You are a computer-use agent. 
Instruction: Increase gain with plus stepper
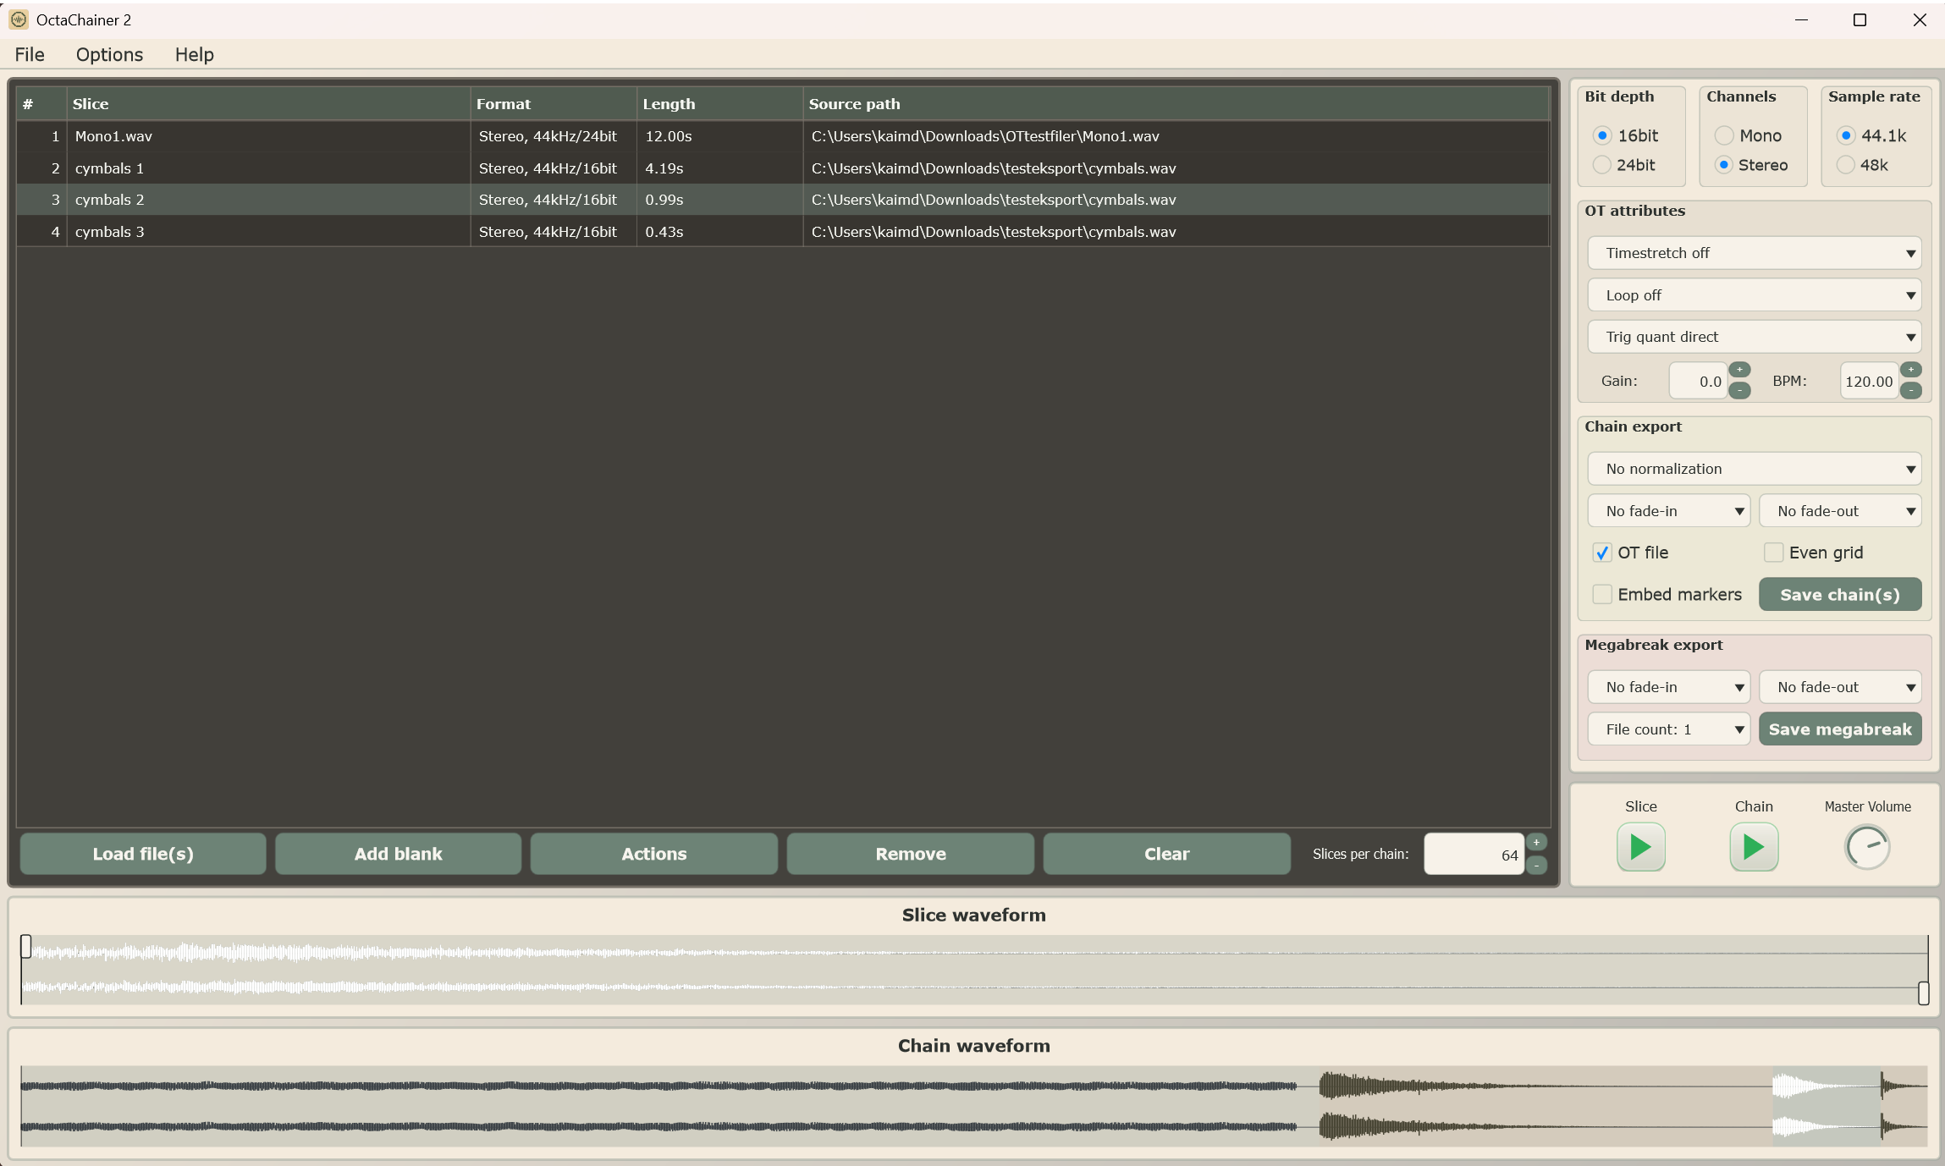click(x=1739, y=370)
